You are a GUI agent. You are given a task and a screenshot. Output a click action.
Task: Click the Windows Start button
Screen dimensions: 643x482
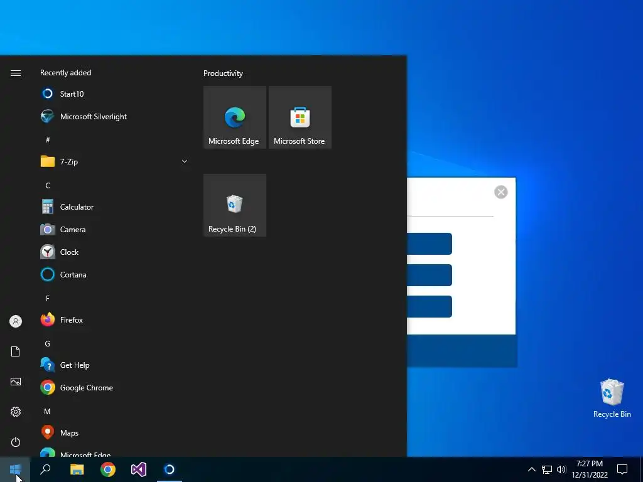coord(15,469)
